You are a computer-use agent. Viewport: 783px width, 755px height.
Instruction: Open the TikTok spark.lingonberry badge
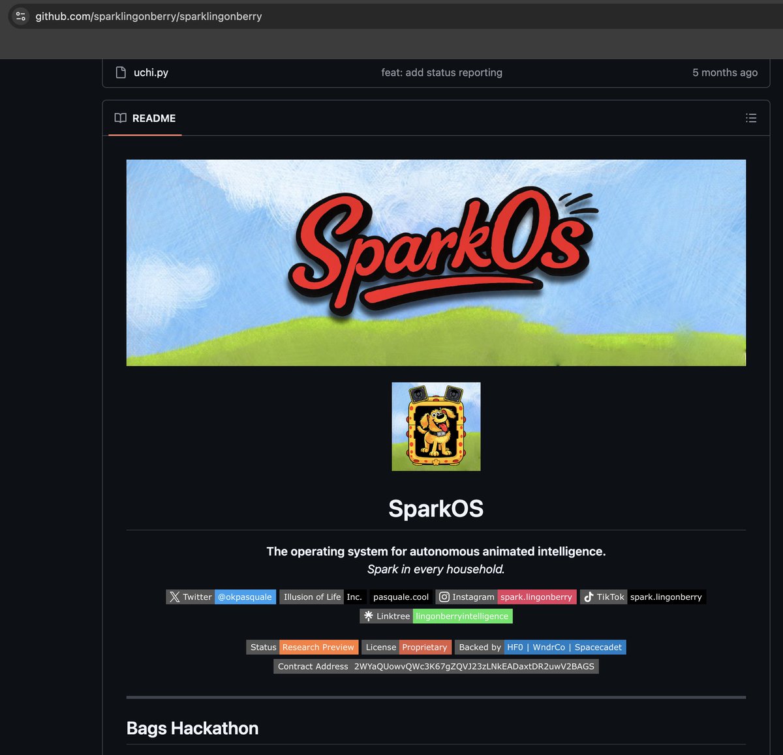[643, 597]
